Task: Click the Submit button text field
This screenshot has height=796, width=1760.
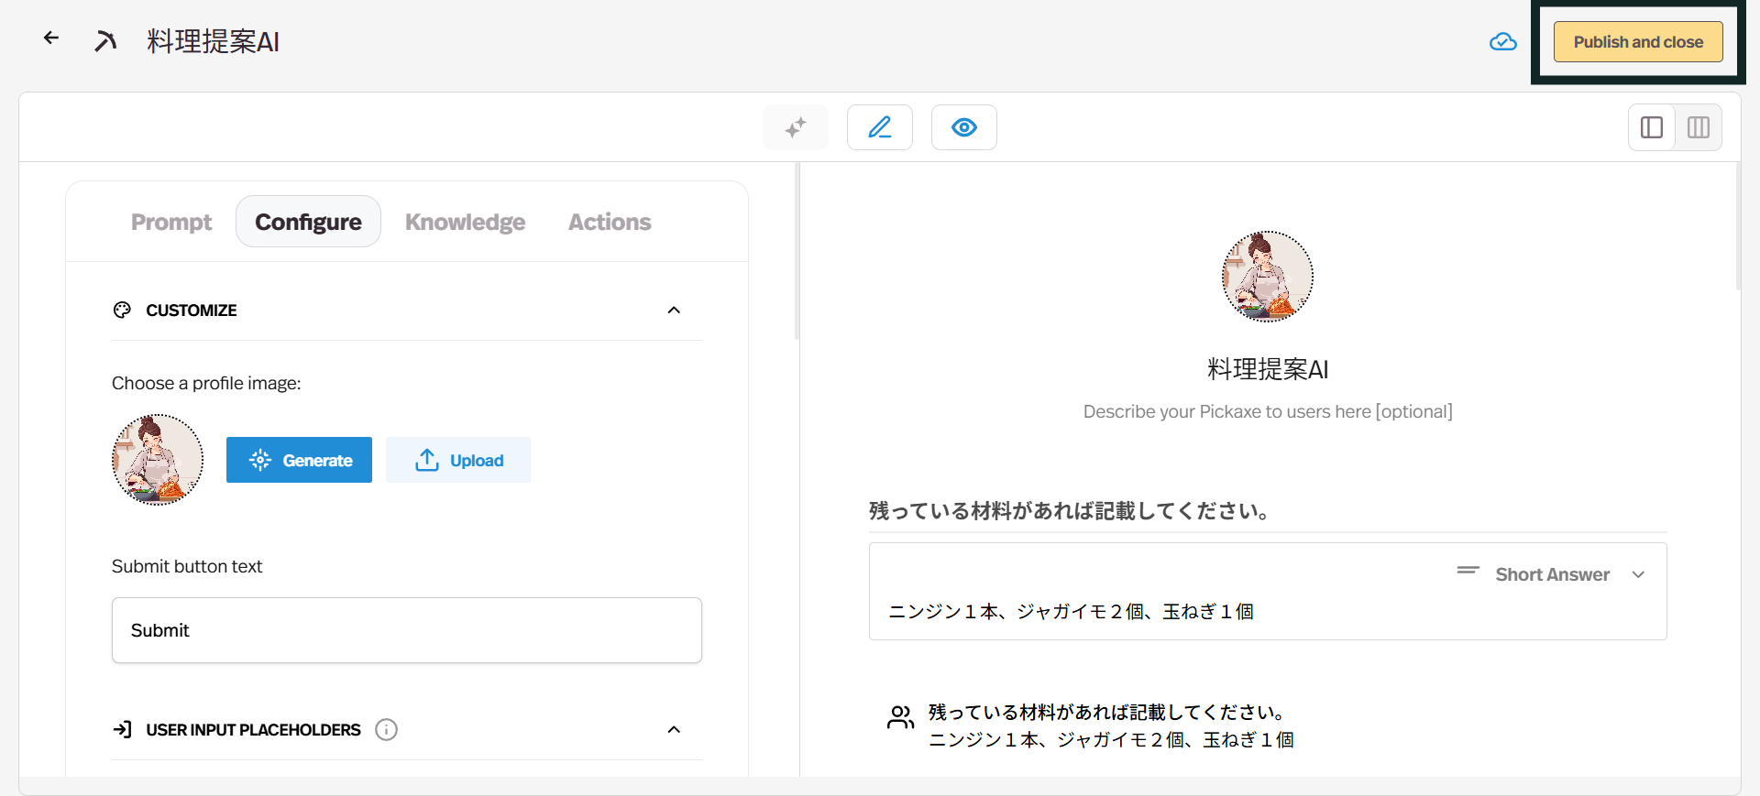Action: tap(407, 630)
